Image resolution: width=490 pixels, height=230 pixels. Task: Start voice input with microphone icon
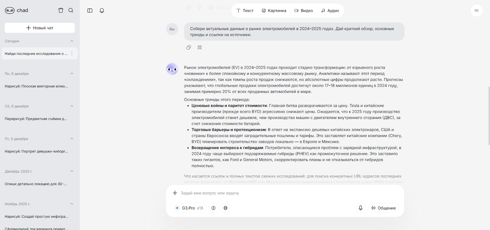tap(360, 208)
